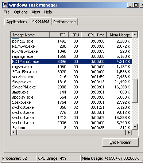
Task: Click the vertical scrollbar thumb
Action: [x=135, y=91]
